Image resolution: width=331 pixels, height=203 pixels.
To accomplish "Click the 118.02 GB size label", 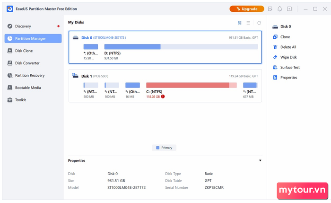I will [x=153, y=97].
